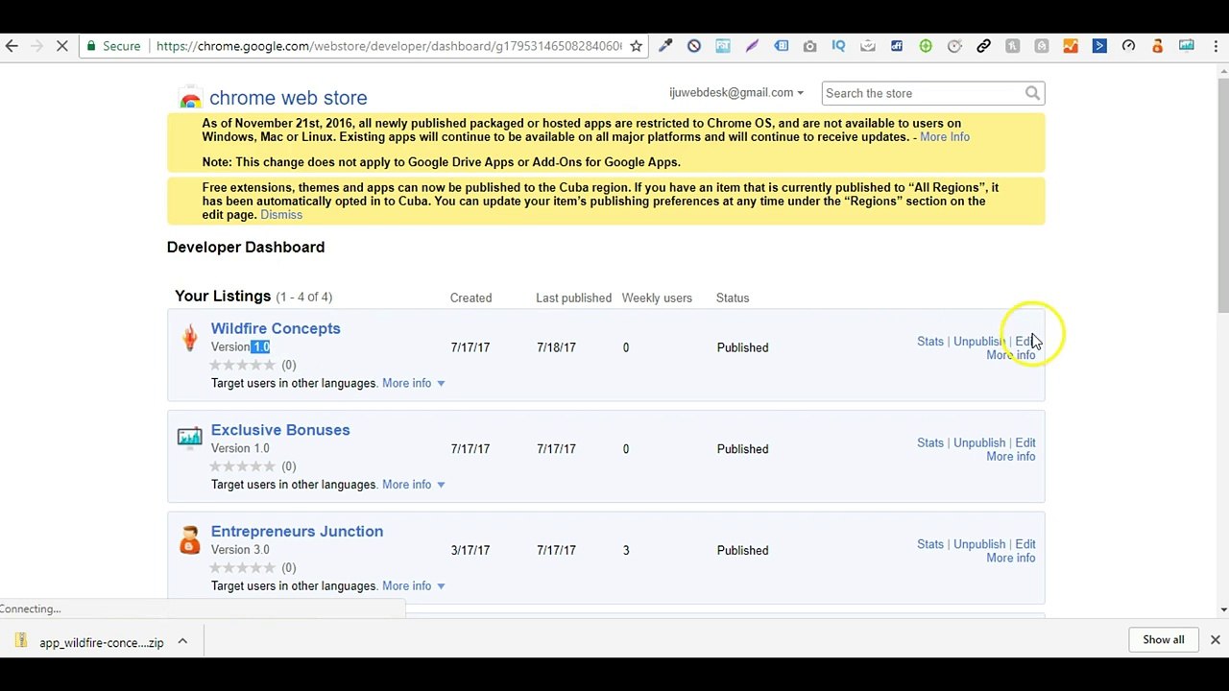Click the Exclusive Bonuses monitor icon
1229x691 pixels.
pos(189,438)
